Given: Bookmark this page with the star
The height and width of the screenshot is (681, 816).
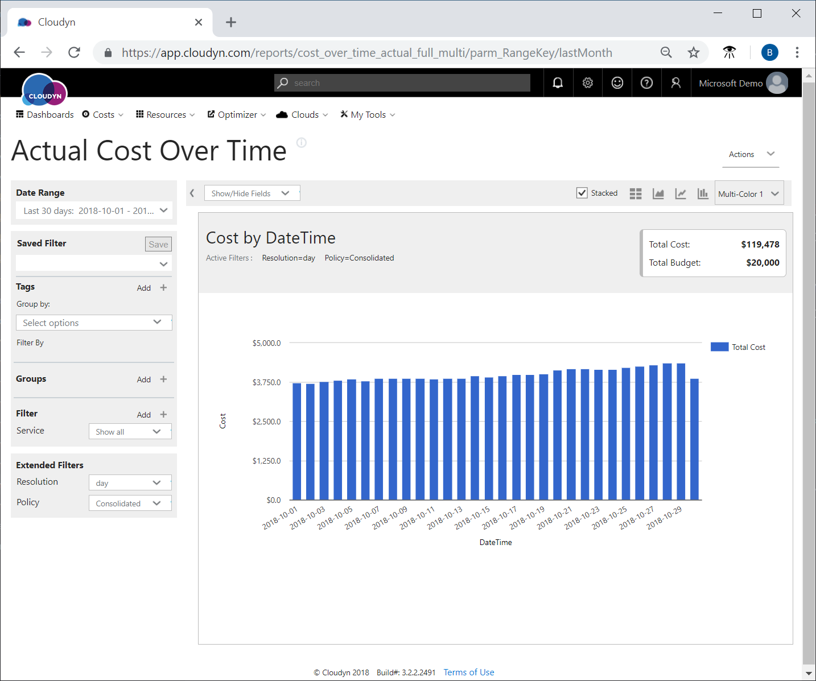Looking at the screenshot, I should click(693, 52).
